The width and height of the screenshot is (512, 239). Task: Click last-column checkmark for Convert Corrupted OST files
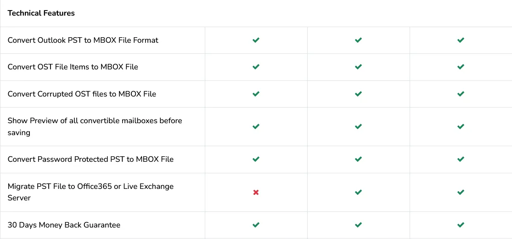461,94
